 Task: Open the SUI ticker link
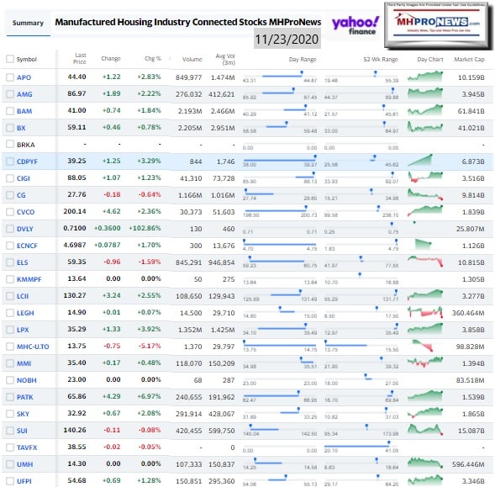(x=22, y=431)
